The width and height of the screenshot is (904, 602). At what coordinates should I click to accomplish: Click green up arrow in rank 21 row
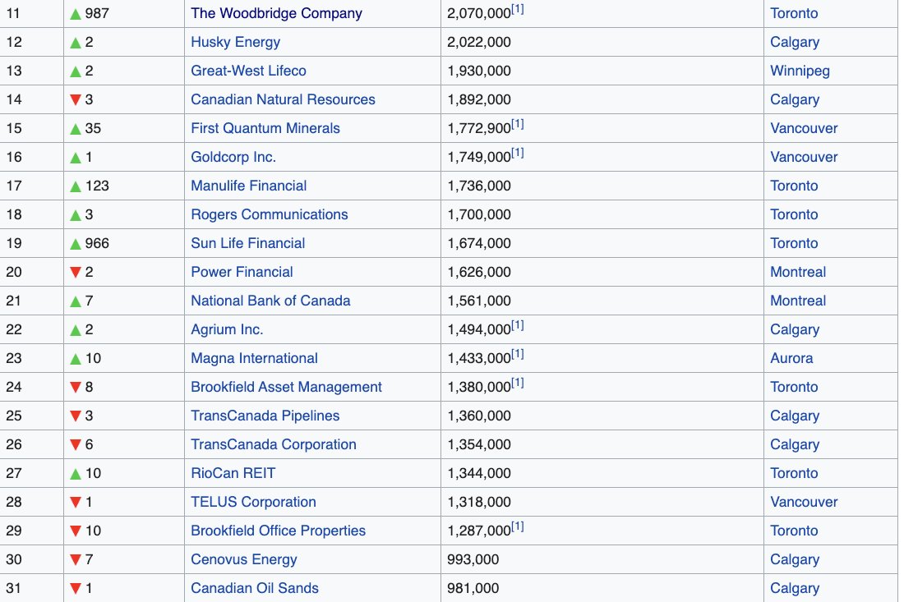[76, 302]
